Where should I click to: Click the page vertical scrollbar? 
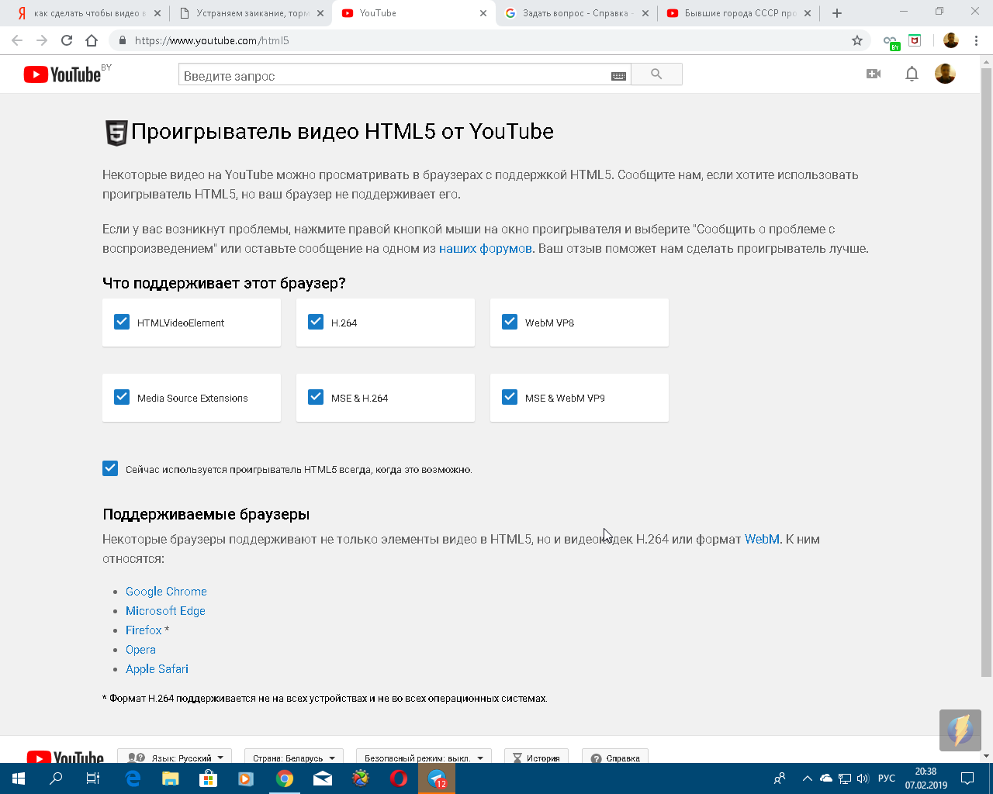987,372
